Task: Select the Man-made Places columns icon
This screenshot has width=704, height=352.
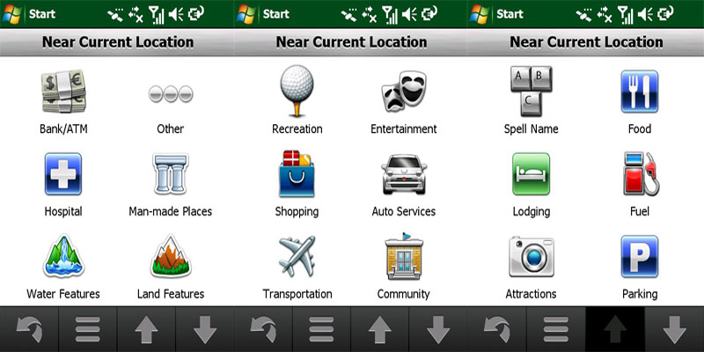Action: coord(171,173)
